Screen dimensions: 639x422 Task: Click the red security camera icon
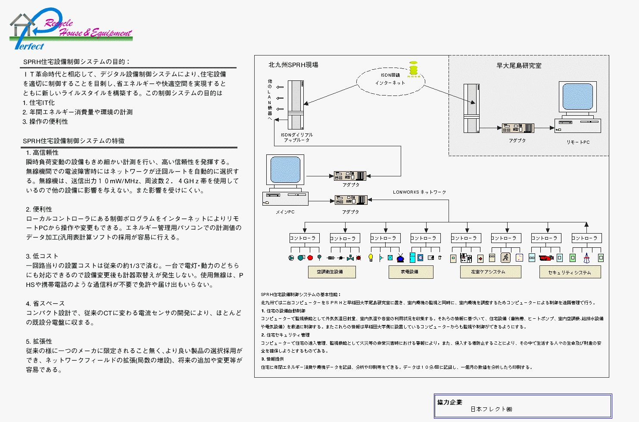(x=546, y=258)
